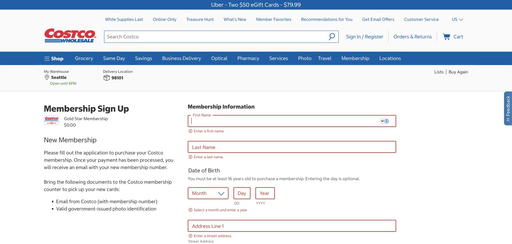Viewport: 512px width, 244px height.
Task: Open the Membership menu item
Action: pyautogui.click(x=355, y=58)
